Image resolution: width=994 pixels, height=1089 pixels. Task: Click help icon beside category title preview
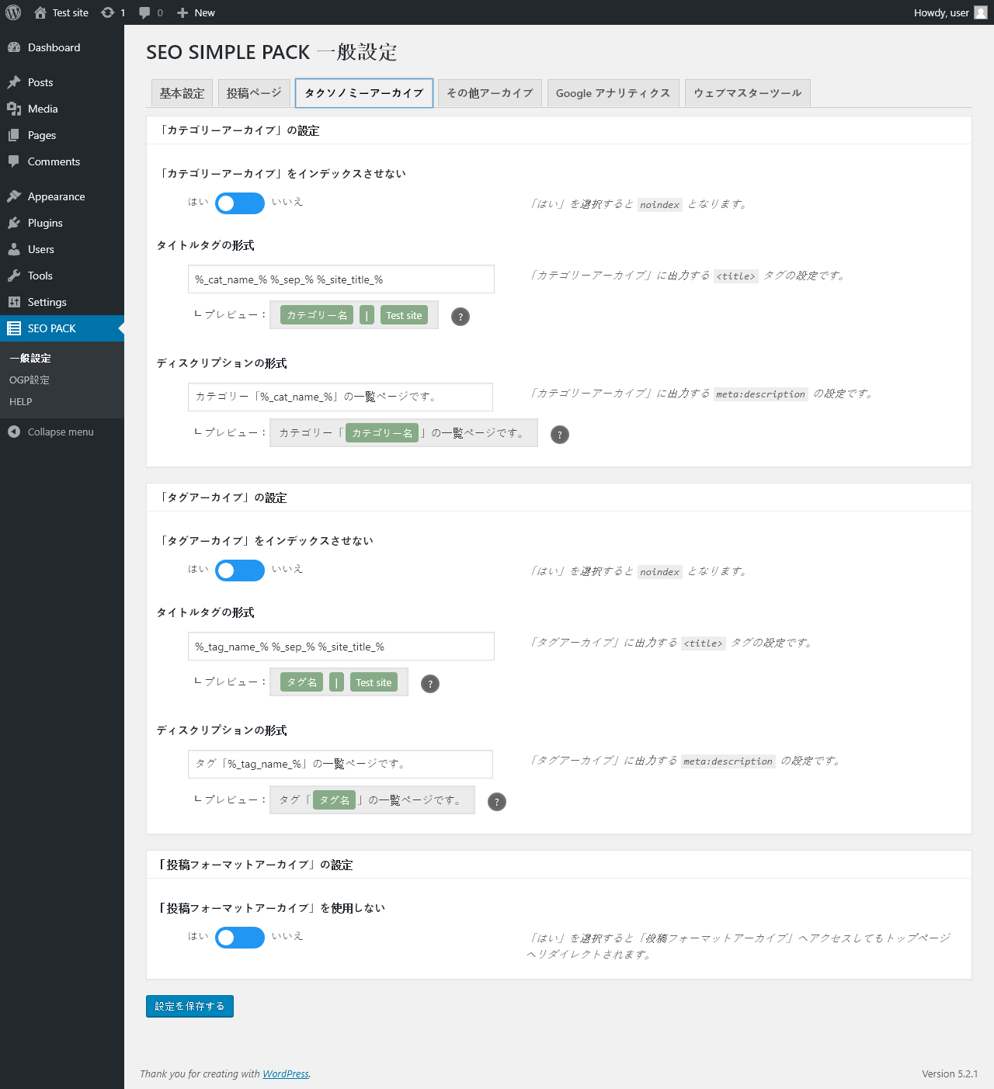[461, 317]
